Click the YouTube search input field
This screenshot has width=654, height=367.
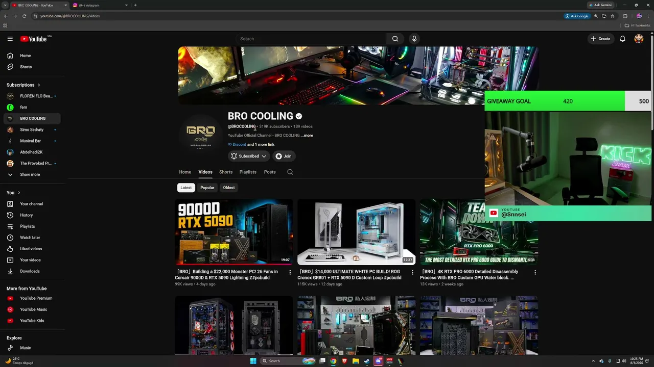pos(311,39)
